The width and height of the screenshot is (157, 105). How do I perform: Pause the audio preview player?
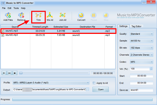click(10, 73)
